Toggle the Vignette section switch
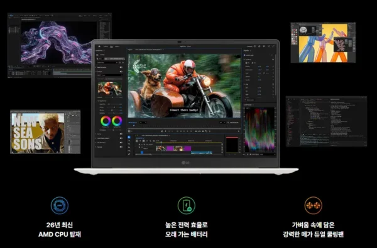This screenshot has height=248, width=377. pyautogui.click(x=121, y=147)
